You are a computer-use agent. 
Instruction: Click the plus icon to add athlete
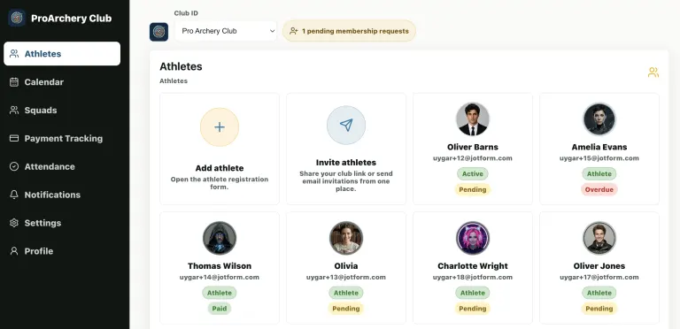220,126
